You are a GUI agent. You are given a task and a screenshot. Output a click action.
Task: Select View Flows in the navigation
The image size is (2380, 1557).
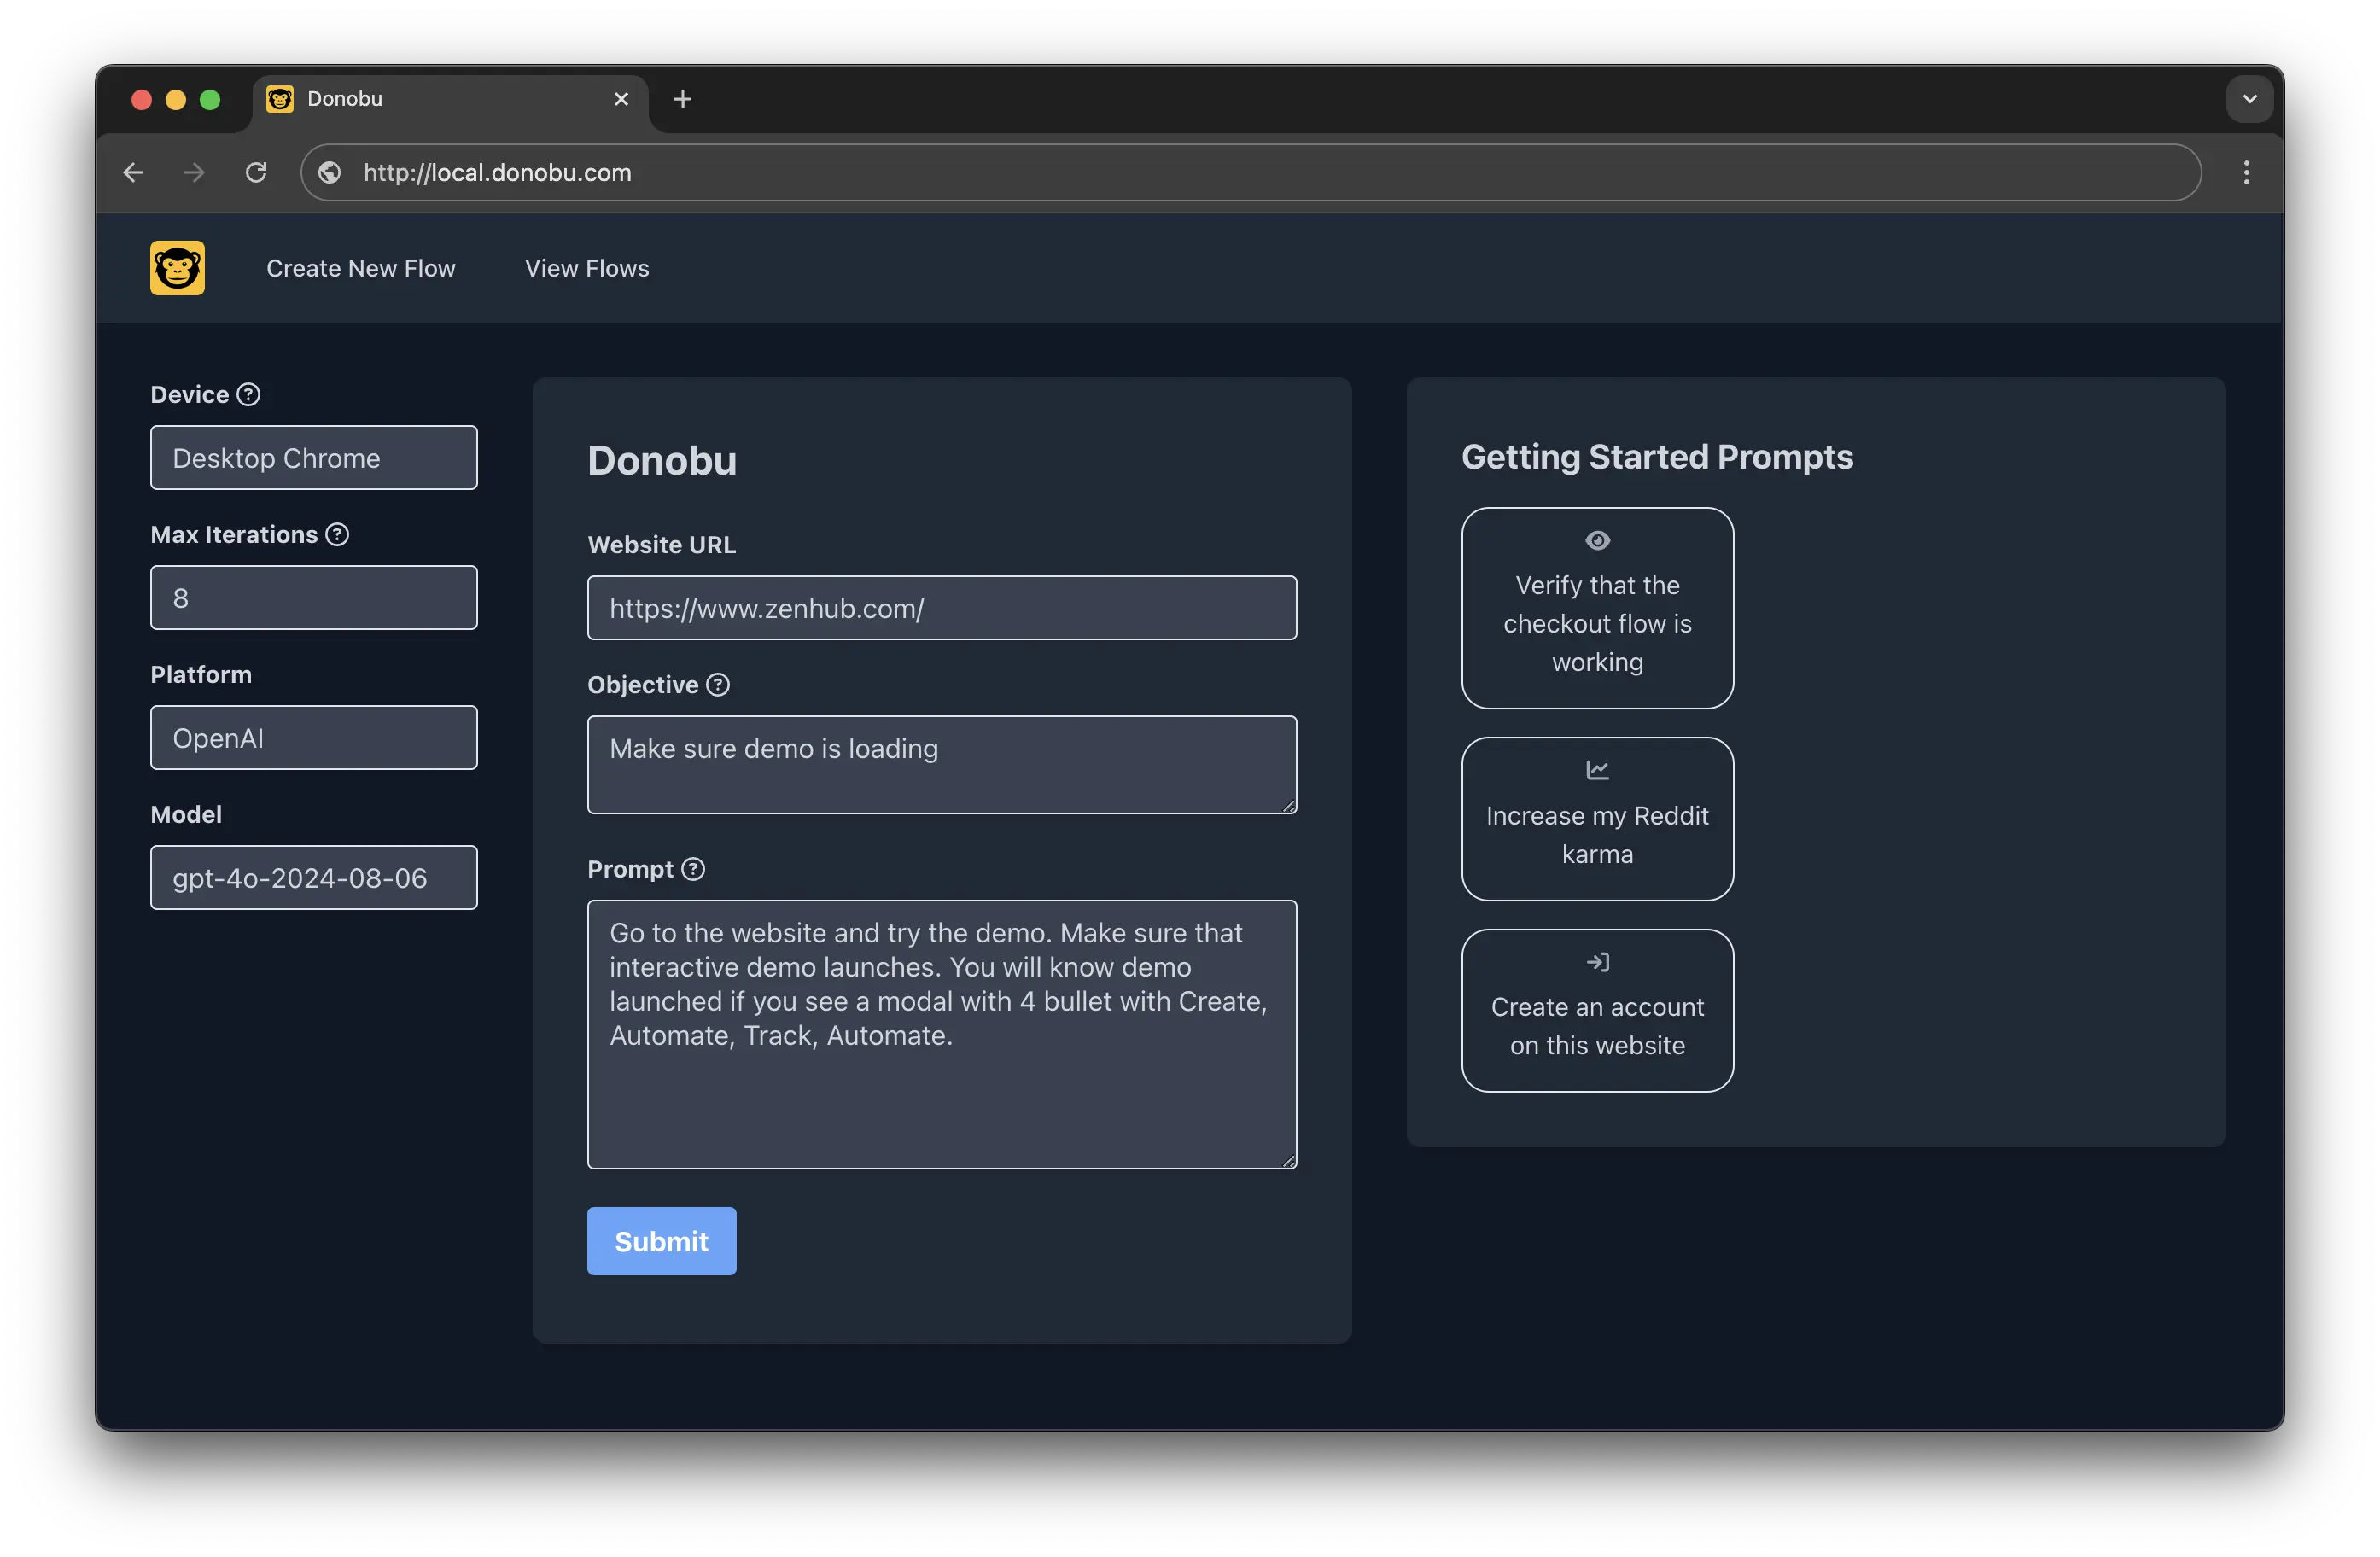coord(586,268)
